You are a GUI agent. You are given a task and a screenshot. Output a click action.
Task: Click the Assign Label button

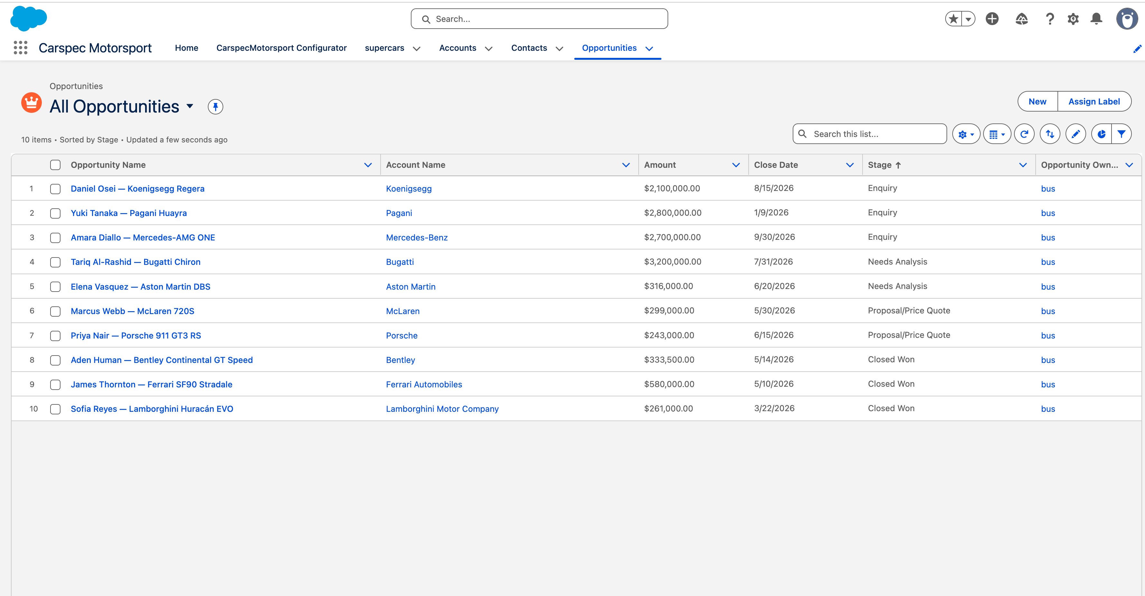click(1094, 101)
